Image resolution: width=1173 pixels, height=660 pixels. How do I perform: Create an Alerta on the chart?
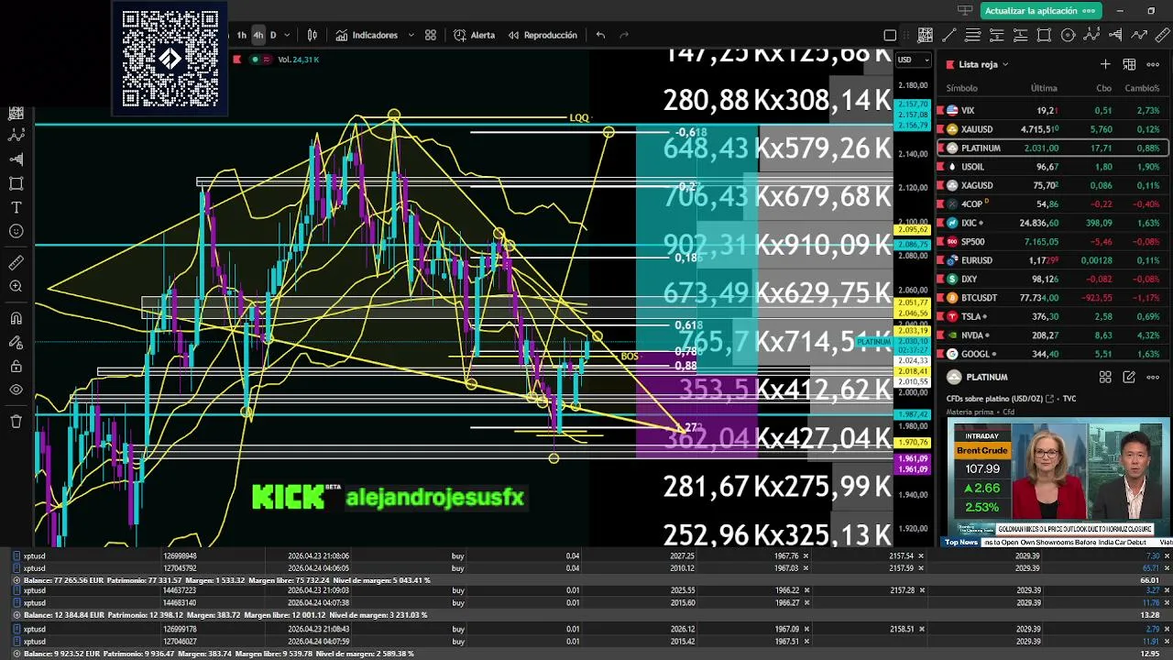point(474,35)
